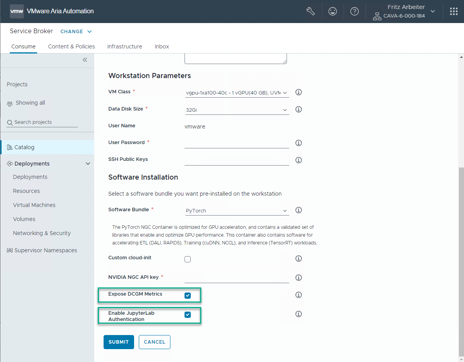Open Networking & Security in sidebar
Image resolution: width=464 pixels, height=362 pixels.
coord(42,233)
